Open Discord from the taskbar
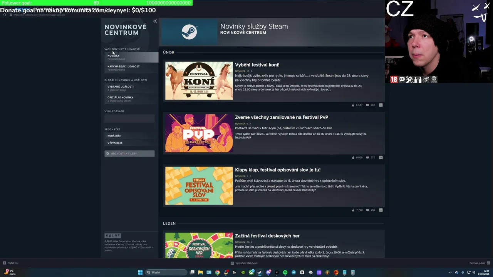 pyautogui.click(x=268, y=272)
